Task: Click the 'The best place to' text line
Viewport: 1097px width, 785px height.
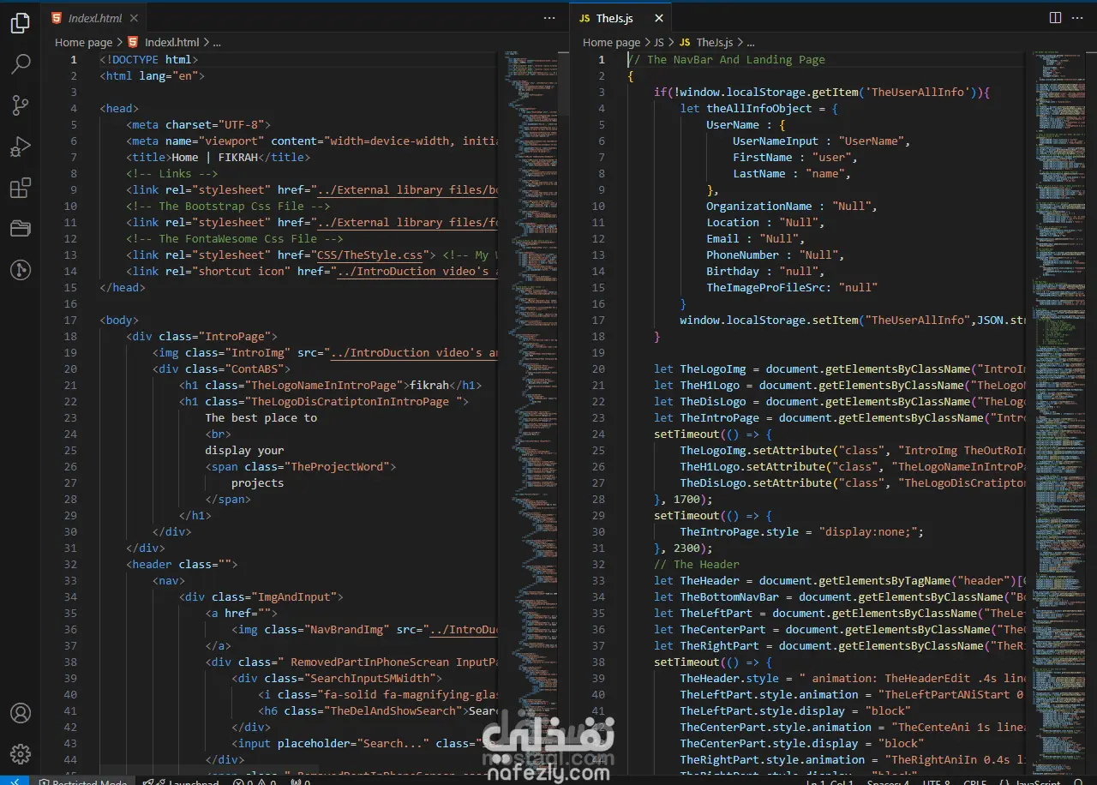Action: (261, 418)
